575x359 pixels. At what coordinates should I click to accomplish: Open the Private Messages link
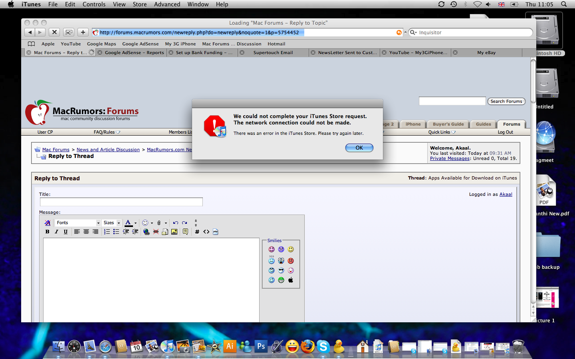pos(450,158)
